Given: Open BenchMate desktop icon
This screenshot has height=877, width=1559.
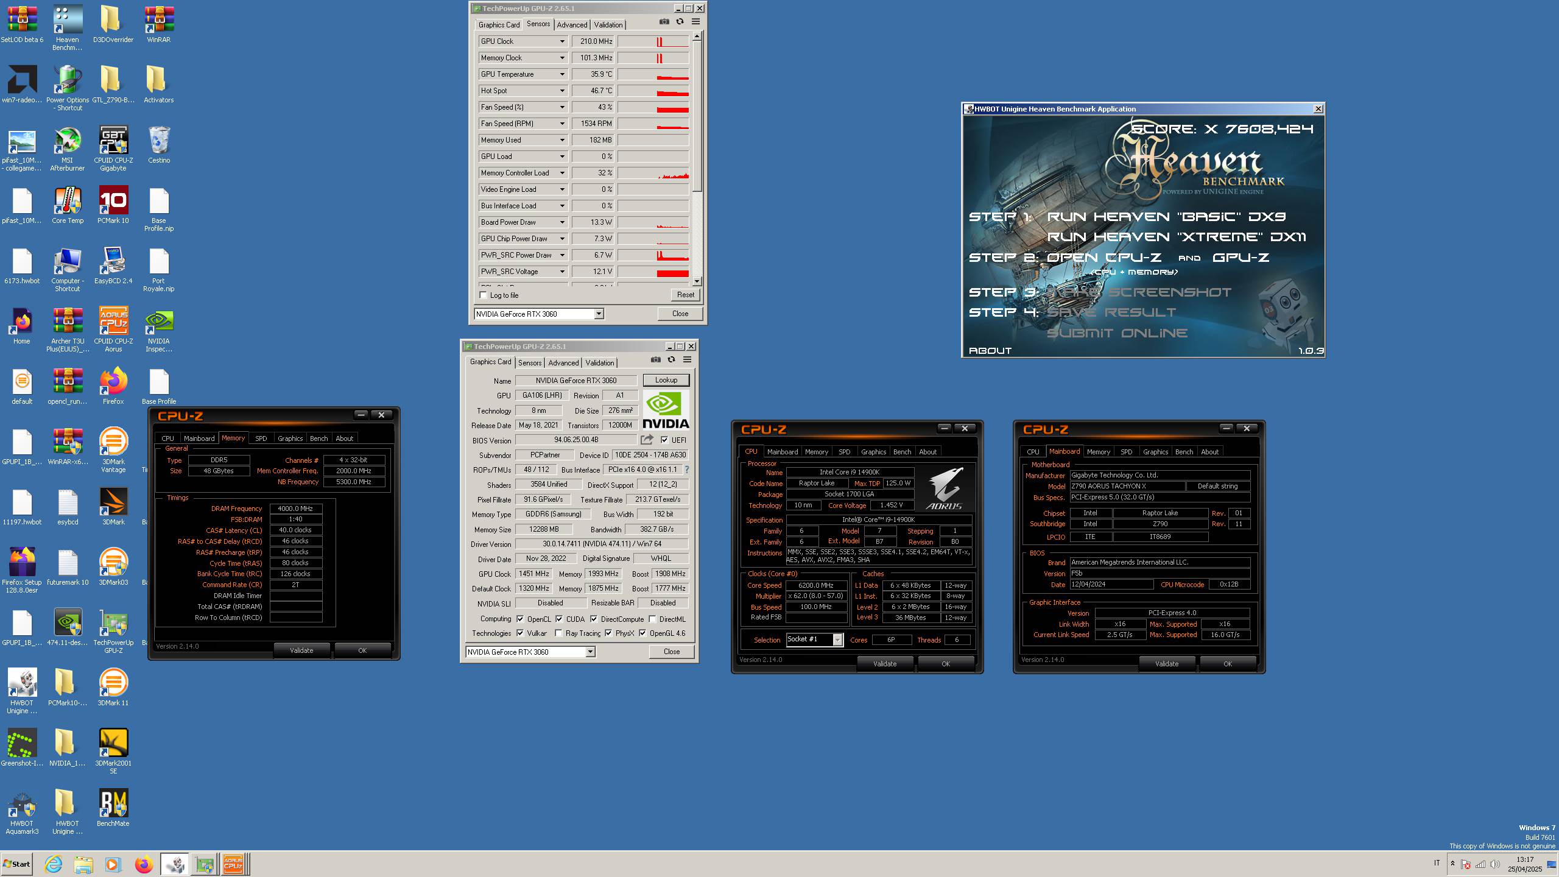Looking at the screenshot, I should (x=113, y=808).
